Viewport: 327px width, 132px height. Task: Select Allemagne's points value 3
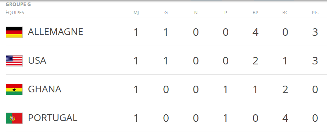(x=315, y=32)
